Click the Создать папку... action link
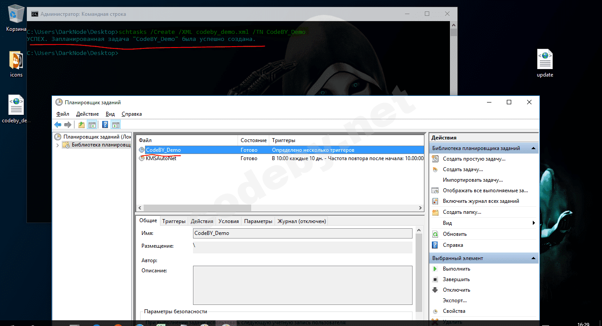The image size is (602, 326). (x=462, y=212)
